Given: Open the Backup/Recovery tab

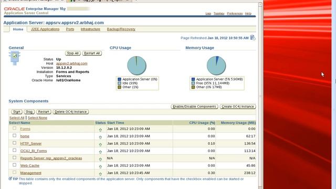Looking at the screenshot, I should (121, 29).
